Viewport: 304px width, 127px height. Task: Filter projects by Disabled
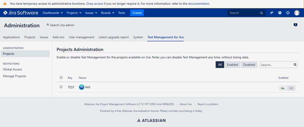point(249,65)
